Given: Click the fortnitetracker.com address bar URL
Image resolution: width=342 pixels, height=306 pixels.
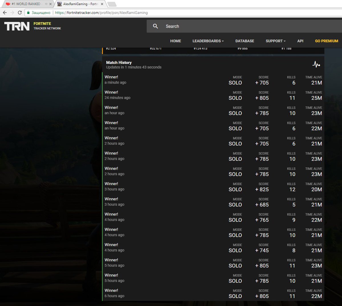Looking at the screenshot, I should point(101,13).
